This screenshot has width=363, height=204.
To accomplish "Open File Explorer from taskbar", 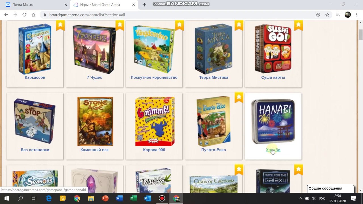I will [91, 198].
